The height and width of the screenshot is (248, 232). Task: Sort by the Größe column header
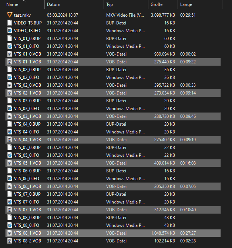tap(157, 4)
